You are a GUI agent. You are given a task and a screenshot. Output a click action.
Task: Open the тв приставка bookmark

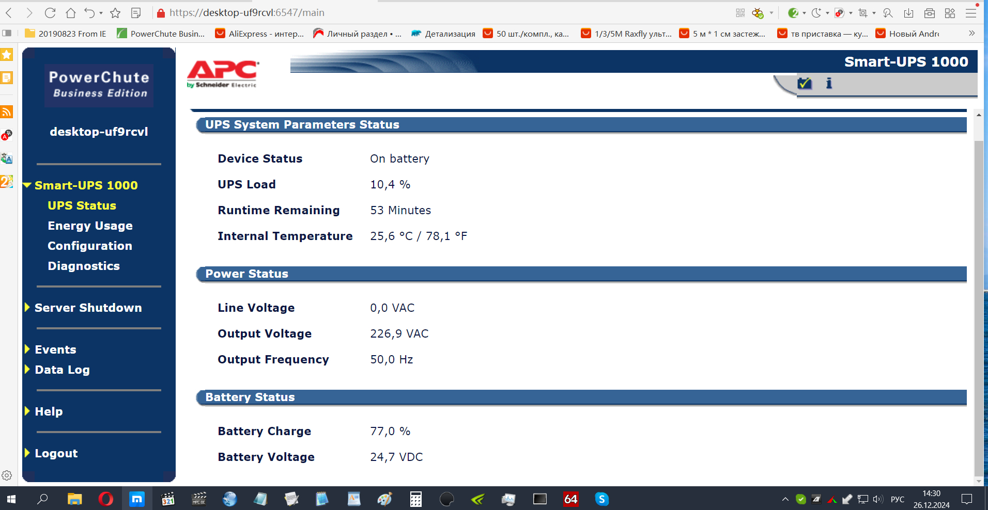click(x=823, y=34)
